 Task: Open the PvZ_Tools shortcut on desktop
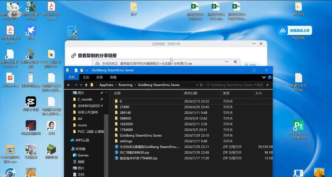(x=298, y=130)
